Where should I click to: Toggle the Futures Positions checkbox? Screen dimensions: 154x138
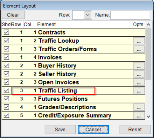point(6,99)
